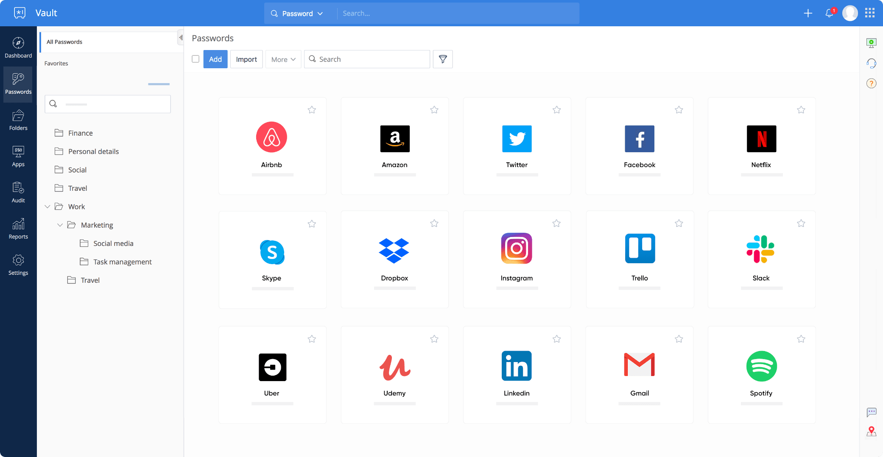Click the map pin icon on right rail
The image size is (883, 457).
pos(872,432)
